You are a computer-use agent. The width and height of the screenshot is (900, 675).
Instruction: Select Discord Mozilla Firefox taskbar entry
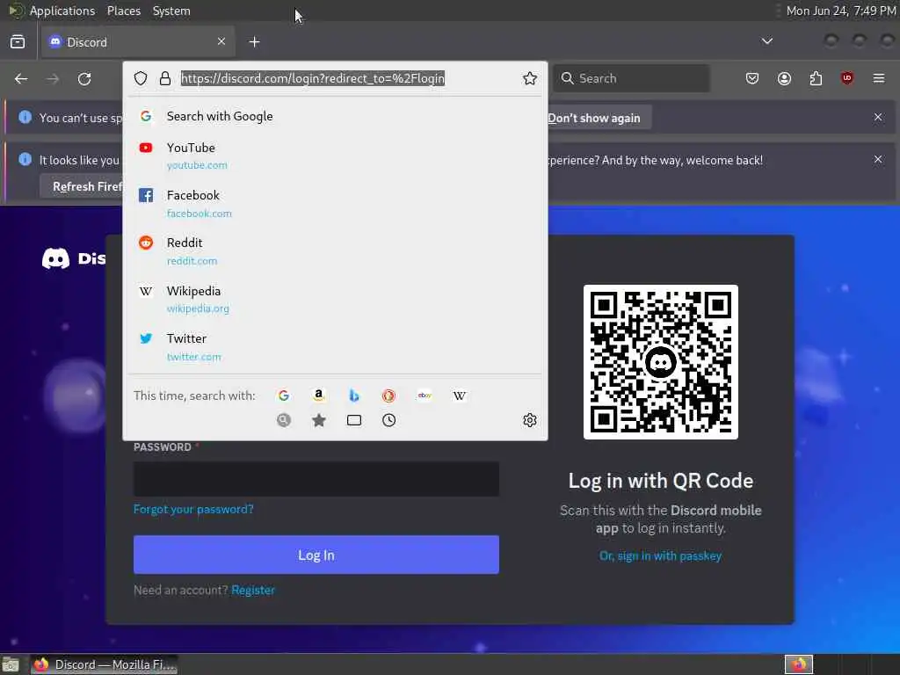(x=104, y=664)
